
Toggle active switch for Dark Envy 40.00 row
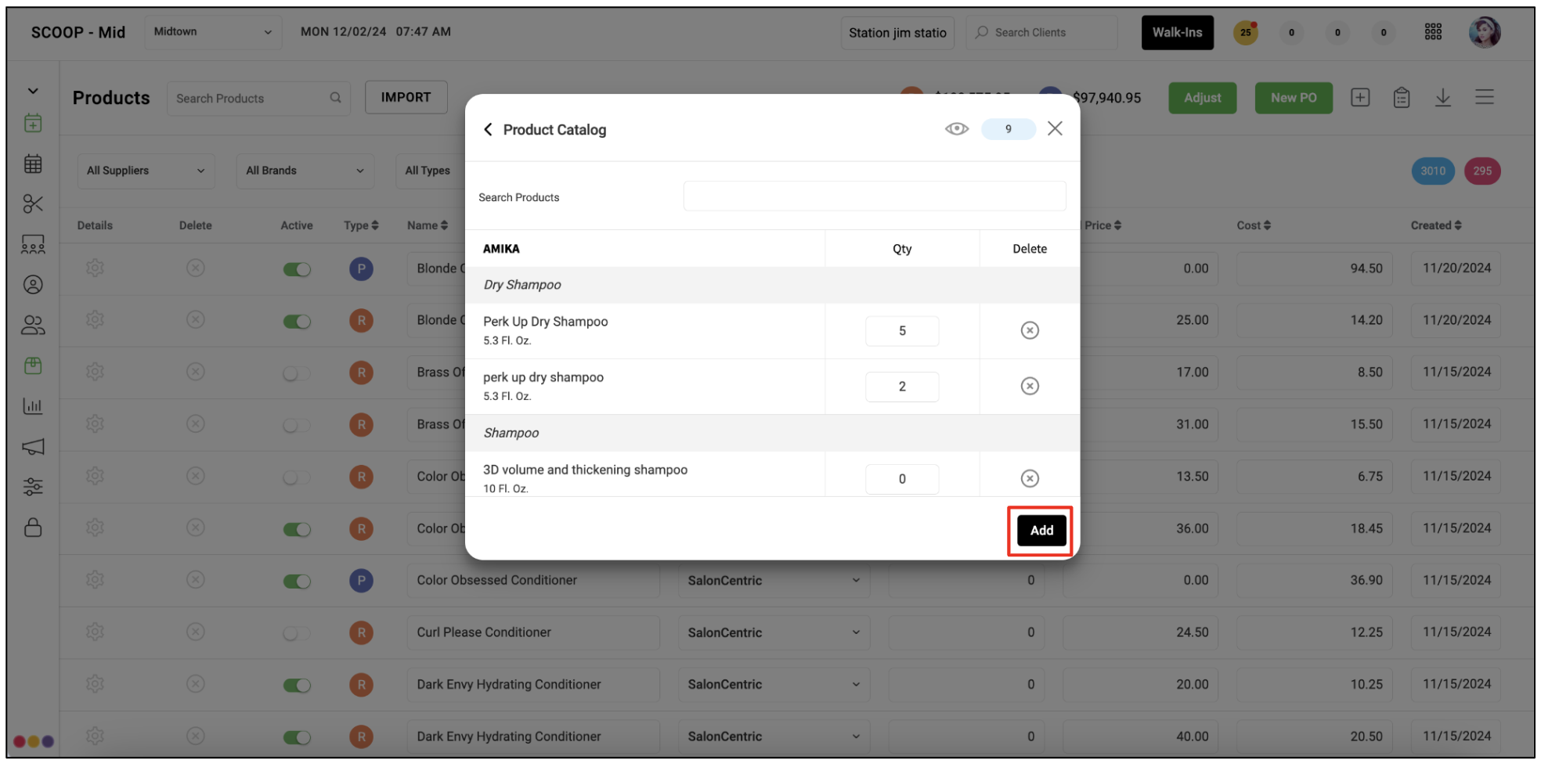click(297, 737)
